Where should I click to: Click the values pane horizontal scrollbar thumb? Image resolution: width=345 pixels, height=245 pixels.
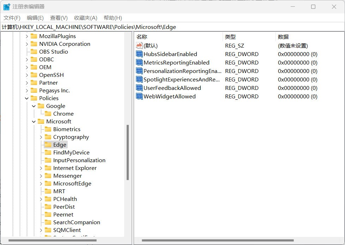tap(218, 240)
